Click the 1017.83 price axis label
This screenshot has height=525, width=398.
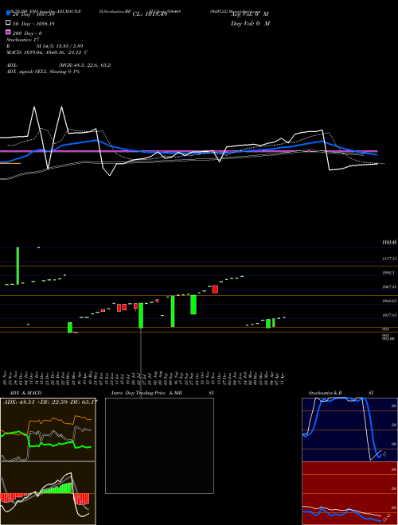pyautogui.click(x=389, y=315)
